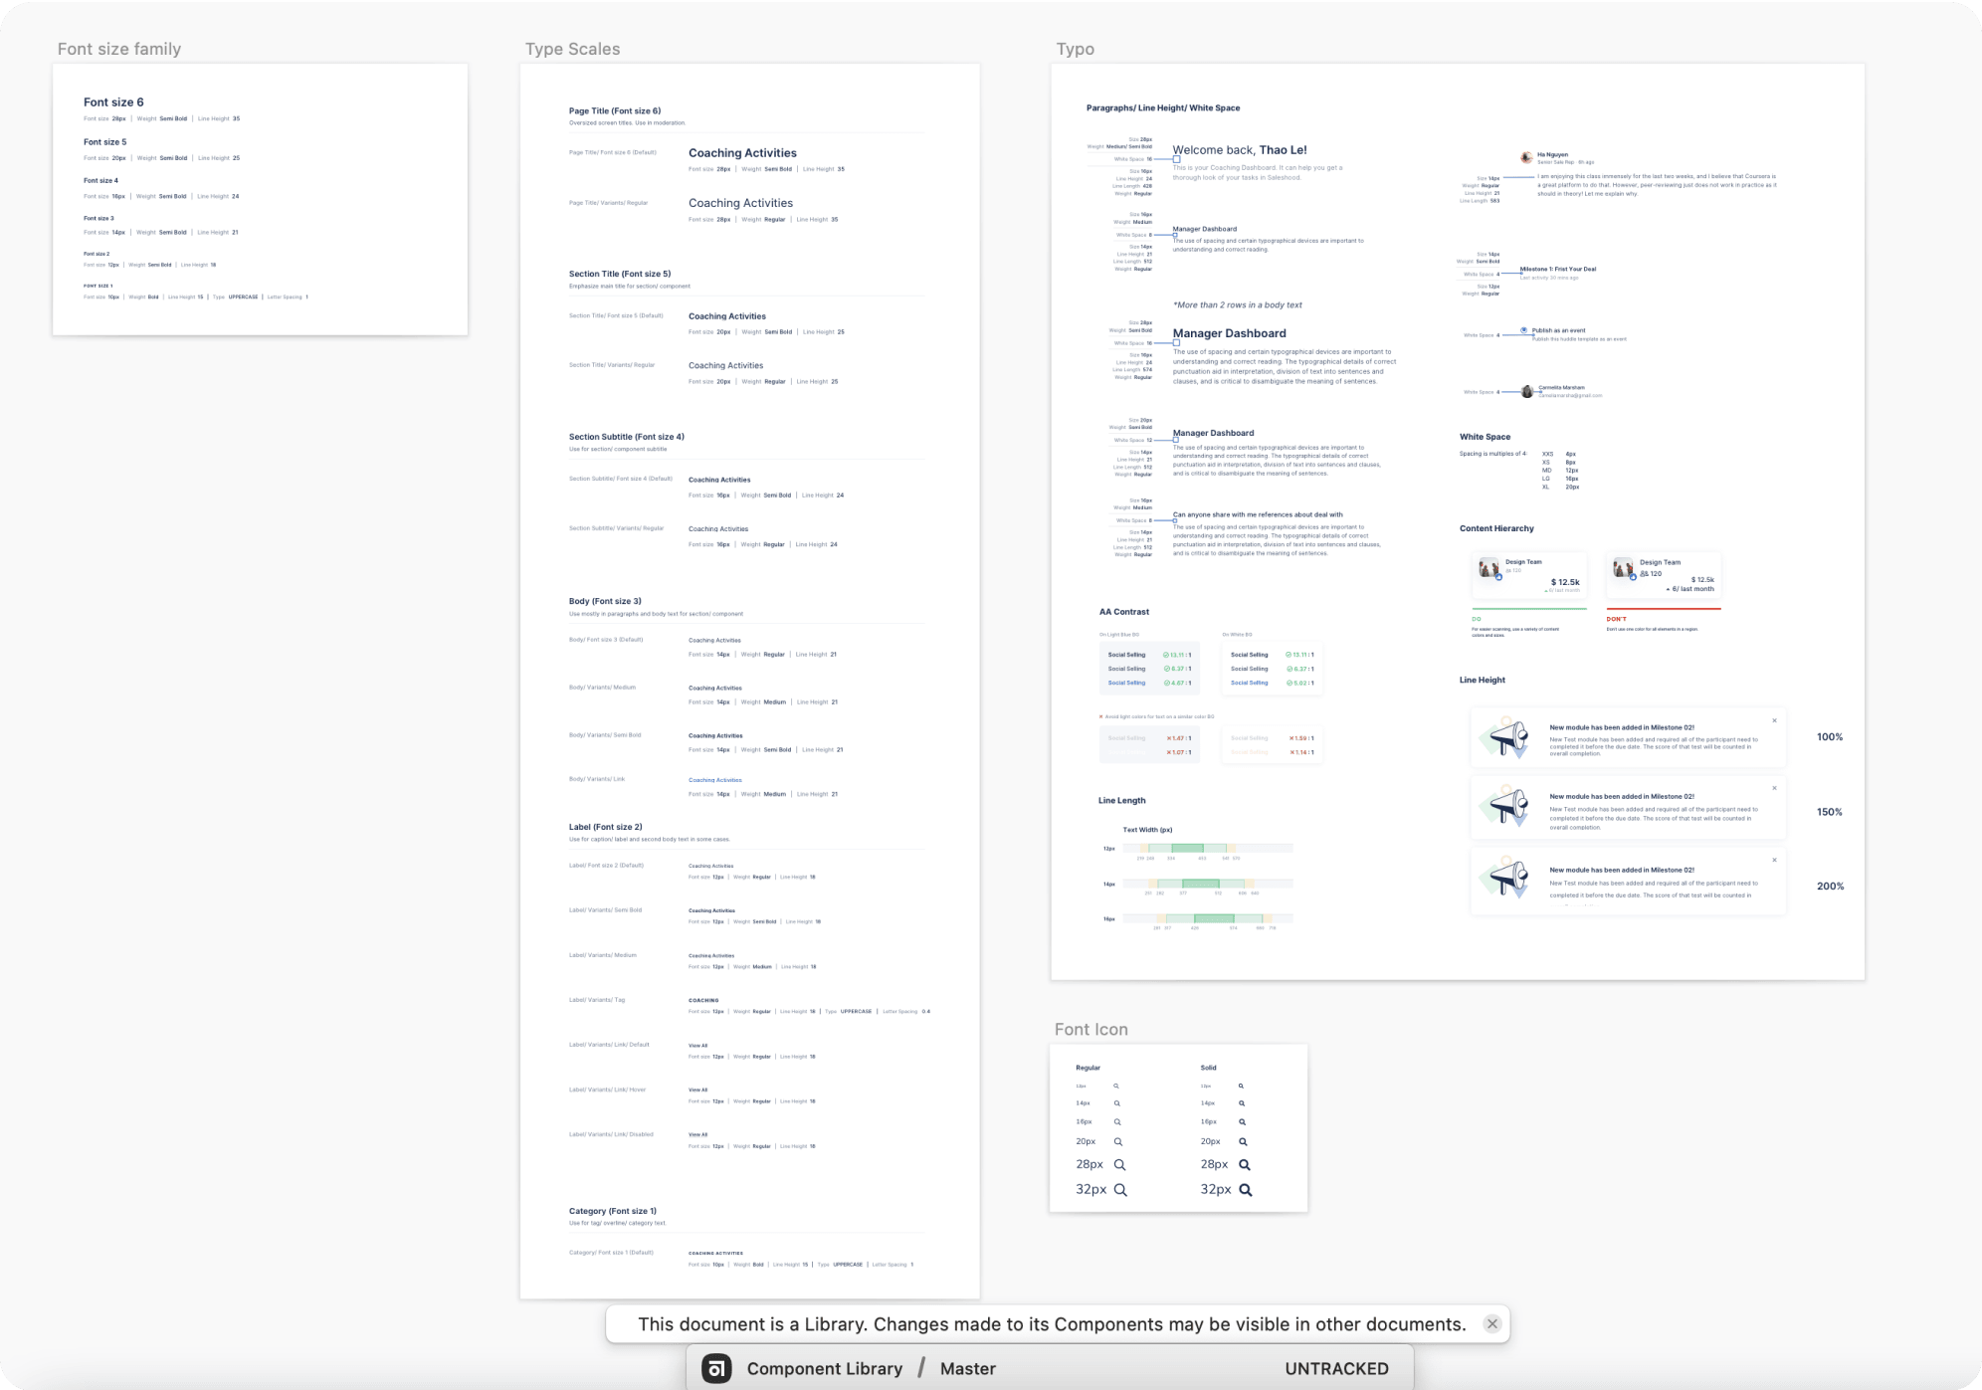Open the Component Library breadcrumb
Viewport: 1982px width, 1390px height.
click(825, 1368)
